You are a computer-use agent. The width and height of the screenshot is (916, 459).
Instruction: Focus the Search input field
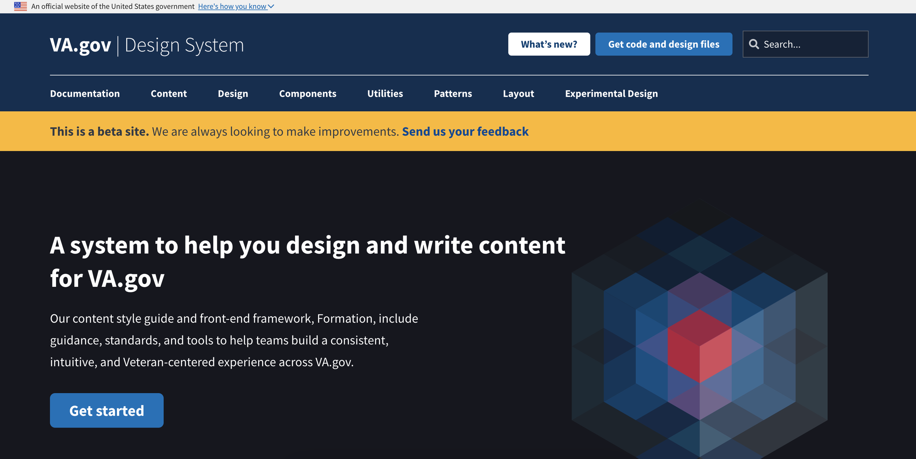pyautogui.click(x=813, y=44)
